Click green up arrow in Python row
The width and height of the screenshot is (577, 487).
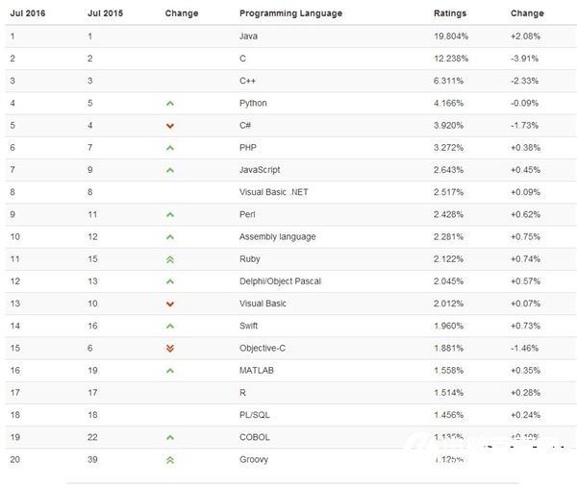[169, 103]
